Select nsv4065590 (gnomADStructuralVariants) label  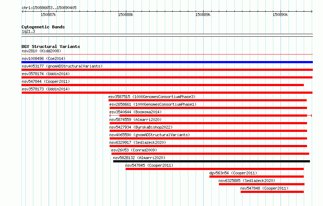pos(150,135)
